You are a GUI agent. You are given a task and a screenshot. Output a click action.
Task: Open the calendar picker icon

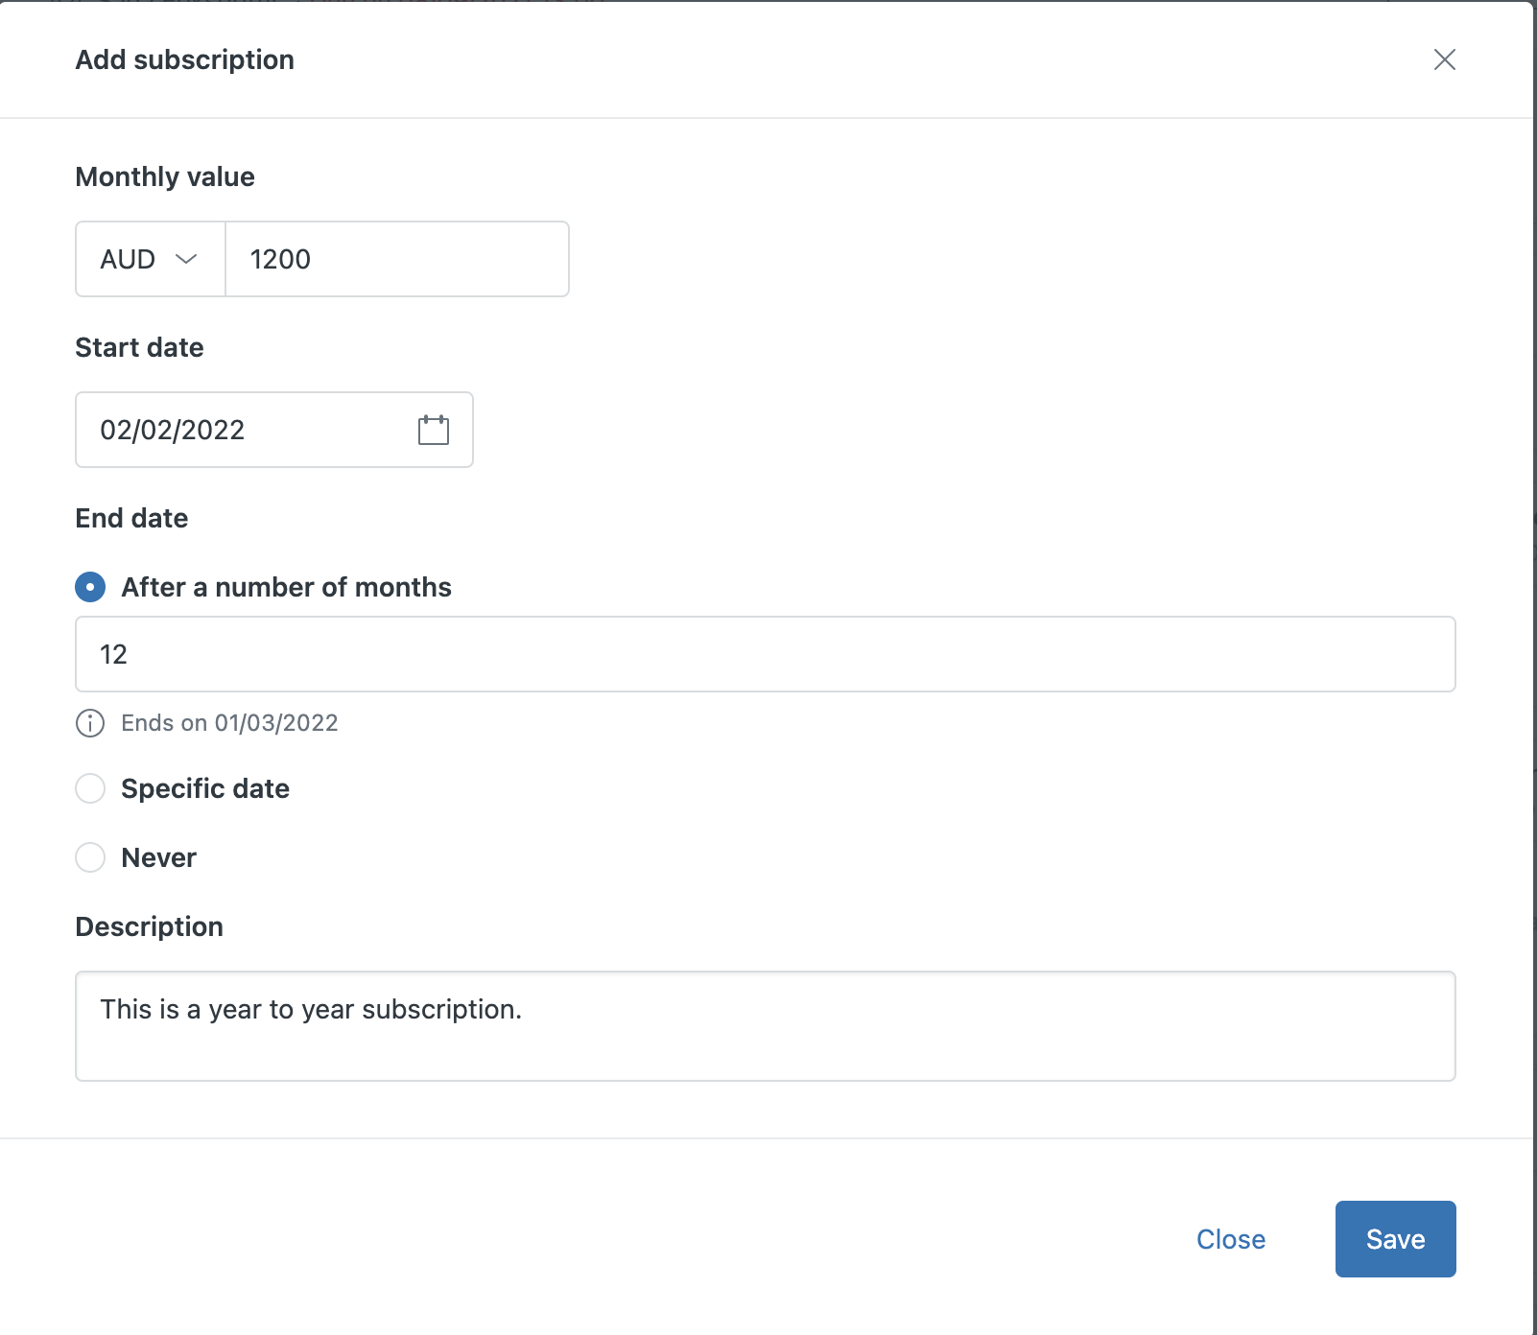[x=434, y=430]
